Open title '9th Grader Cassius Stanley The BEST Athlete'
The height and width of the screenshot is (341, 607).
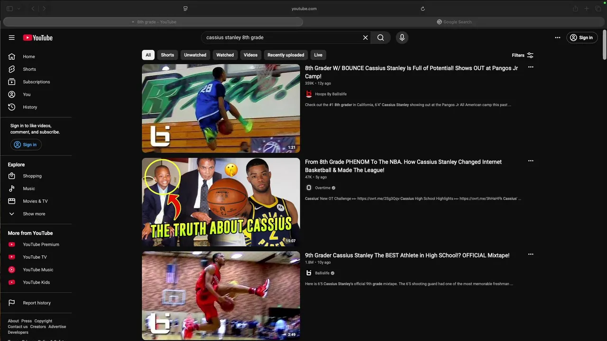[x=407, y=255]
